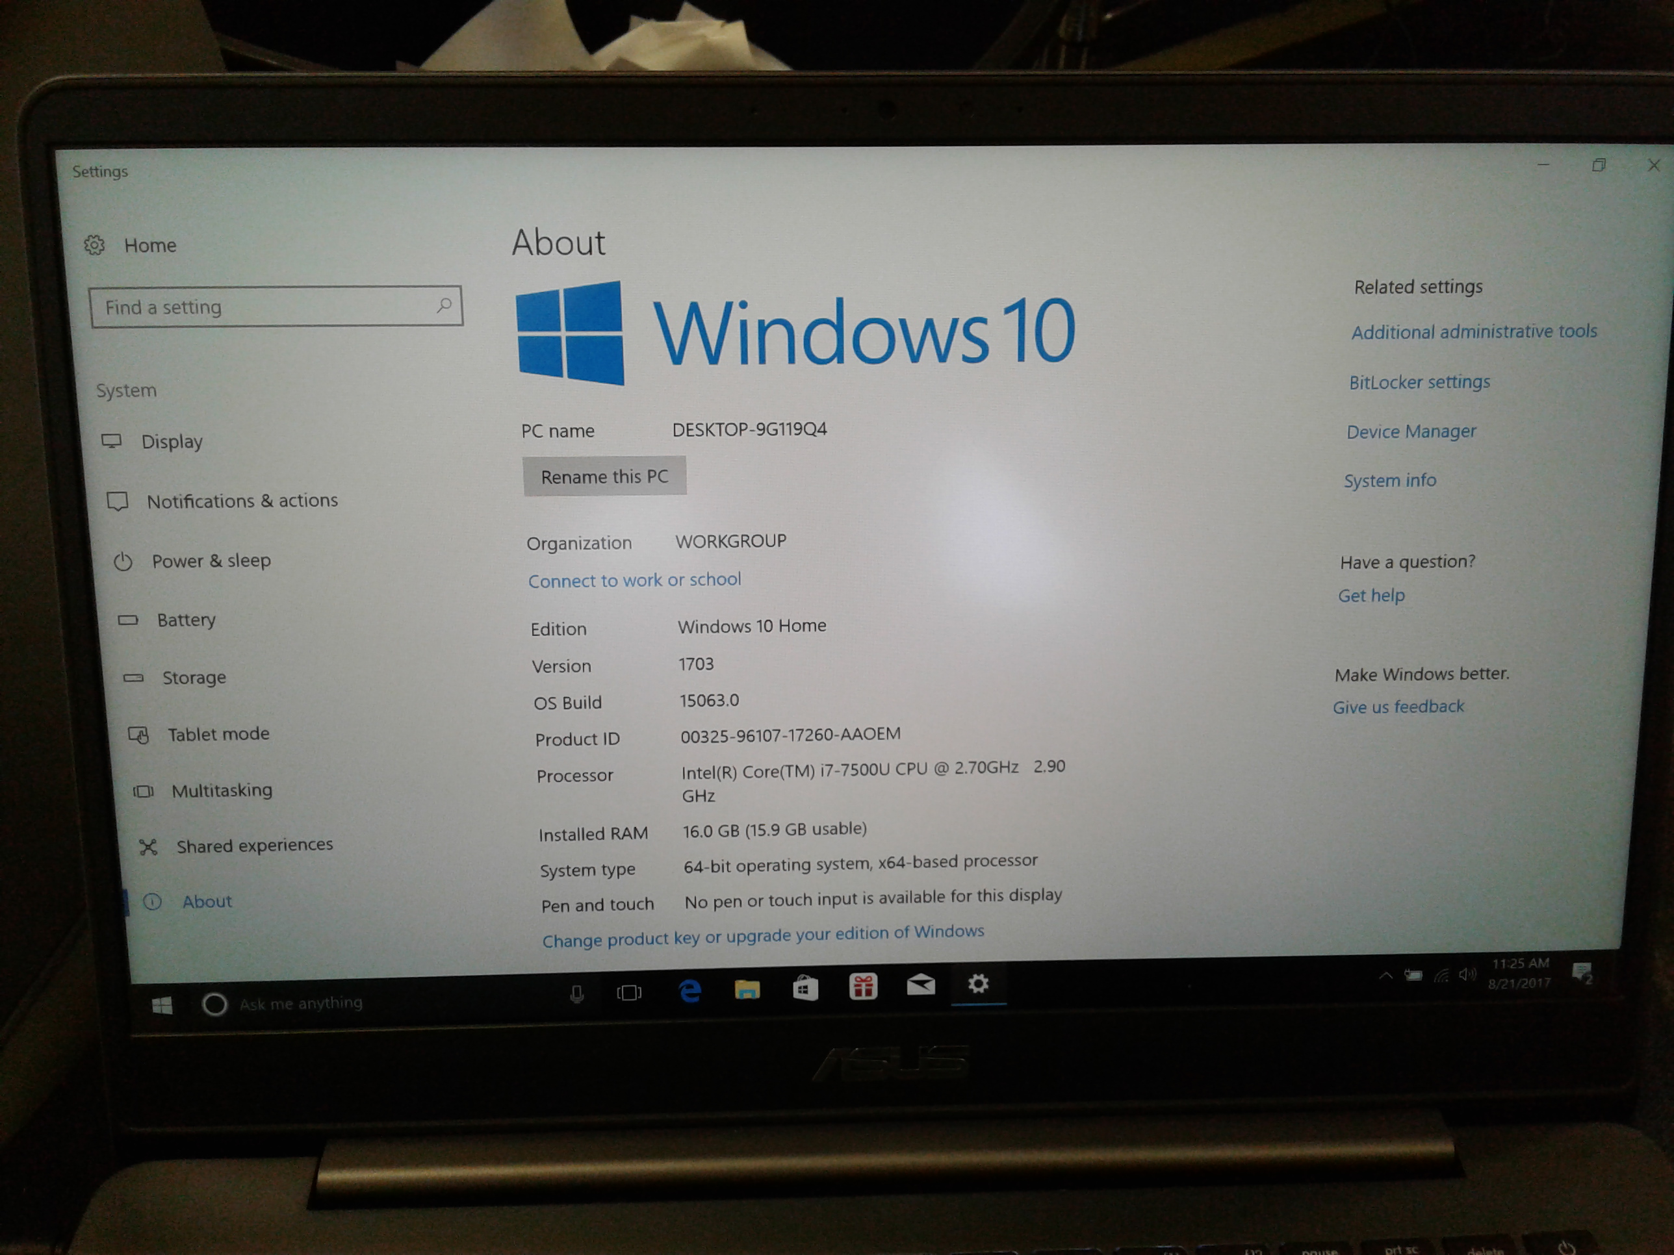
Task: Click the volume speaker tray icon
Action: [1467, 974]
